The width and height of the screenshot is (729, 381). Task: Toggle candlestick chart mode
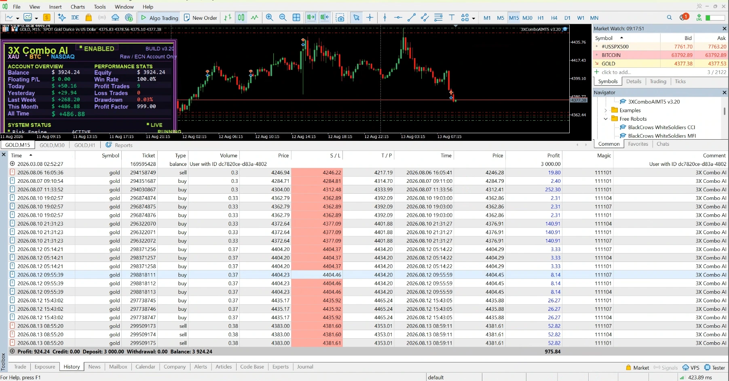241,17
